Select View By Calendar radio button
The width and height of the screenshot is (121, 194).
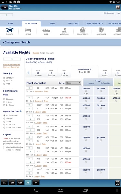coord(4,81)
